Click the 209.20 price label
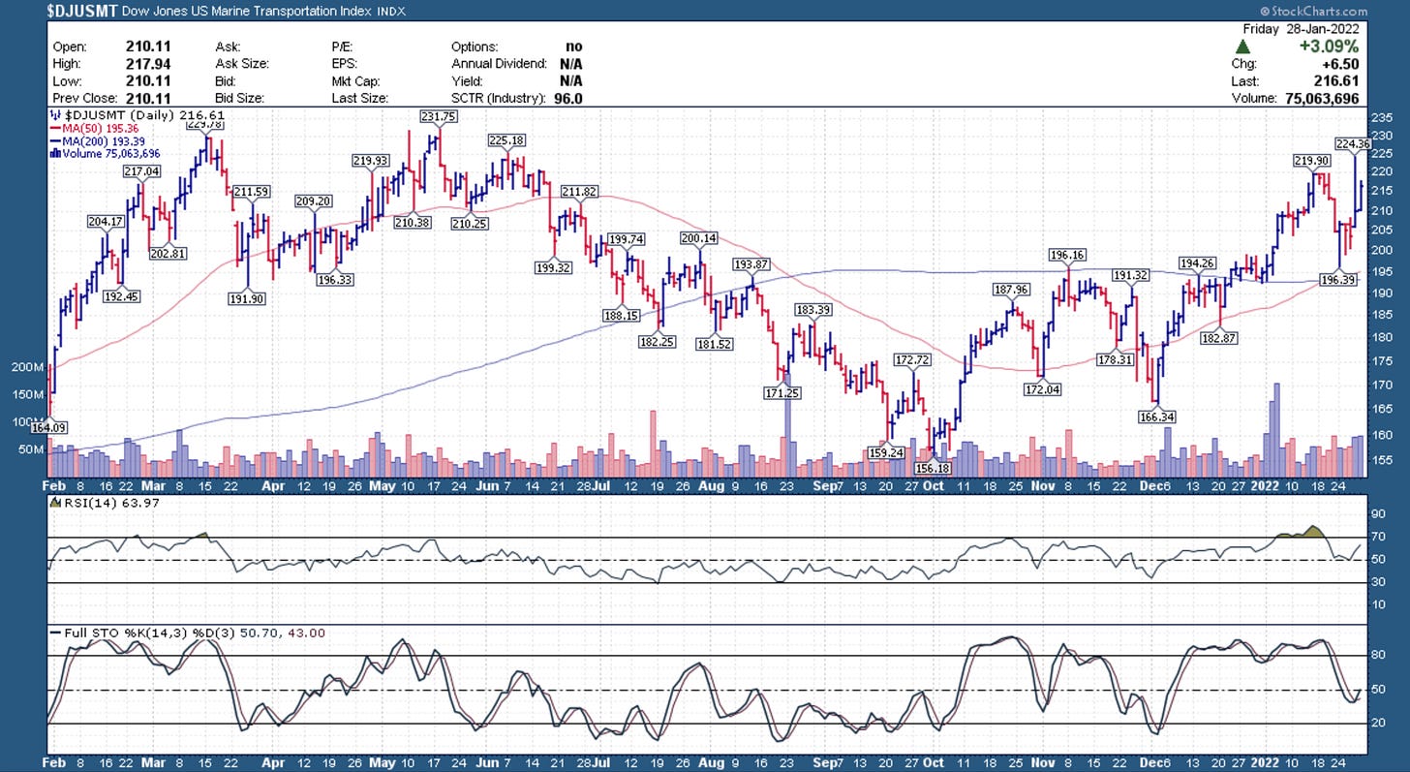The width and height of the screenshot is (1410, 772). [x=314, y=201]
